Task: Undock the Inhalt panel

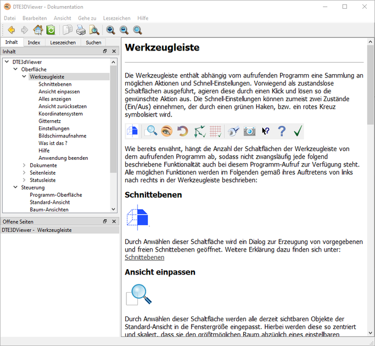Action: point(105,51)
